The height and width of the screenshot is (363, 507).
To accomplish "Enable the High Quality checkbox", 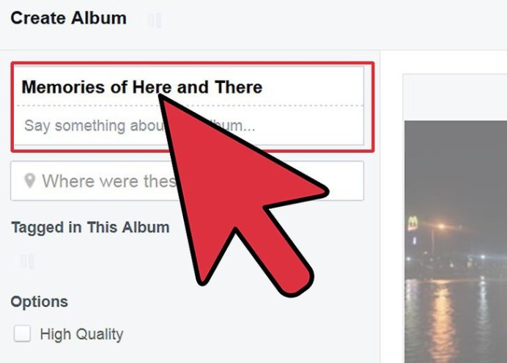I will (22, 334).
